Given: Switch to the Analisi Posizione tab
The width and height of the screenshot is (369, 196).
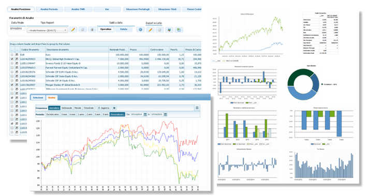Looking at the screenshot, I should click(21, 9).
